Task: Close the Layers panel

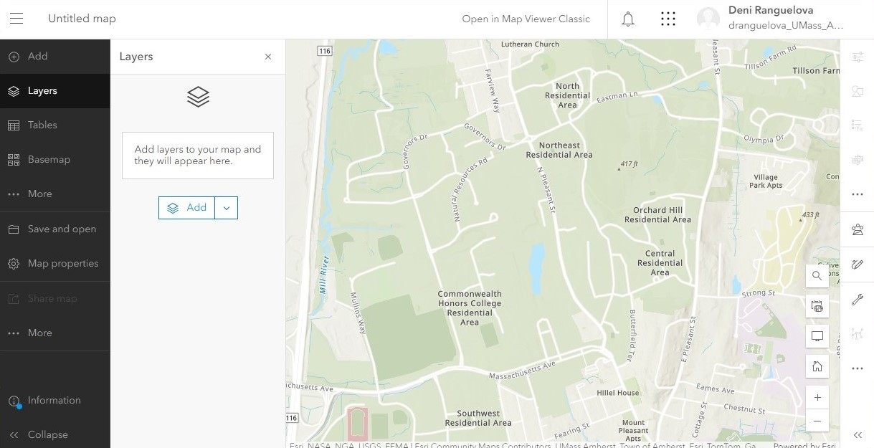Action: (268, 57)
